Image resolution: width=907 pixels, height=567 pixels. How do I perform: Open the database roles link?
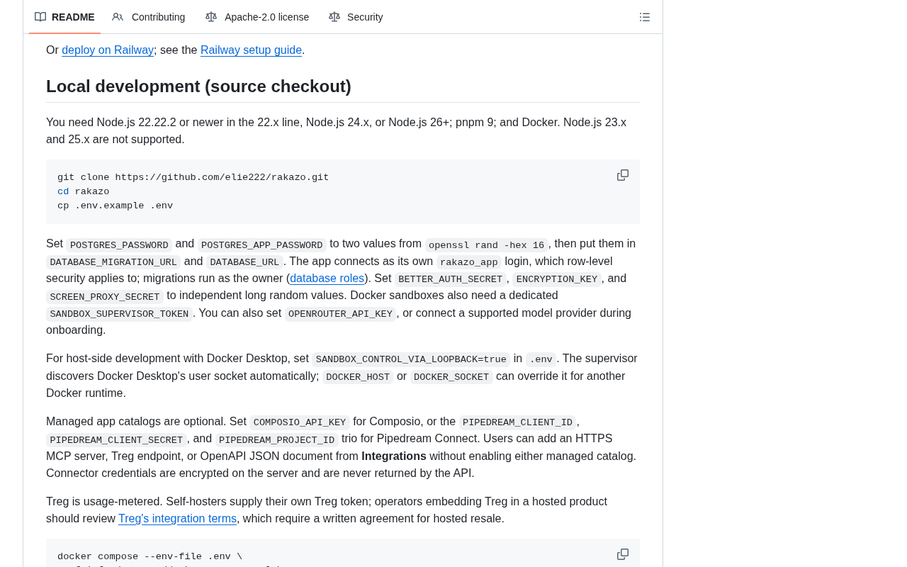tap(327, 279)
